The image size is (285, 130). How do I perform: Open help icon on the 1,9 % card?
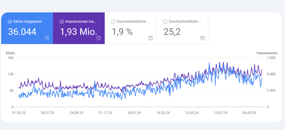151,38
